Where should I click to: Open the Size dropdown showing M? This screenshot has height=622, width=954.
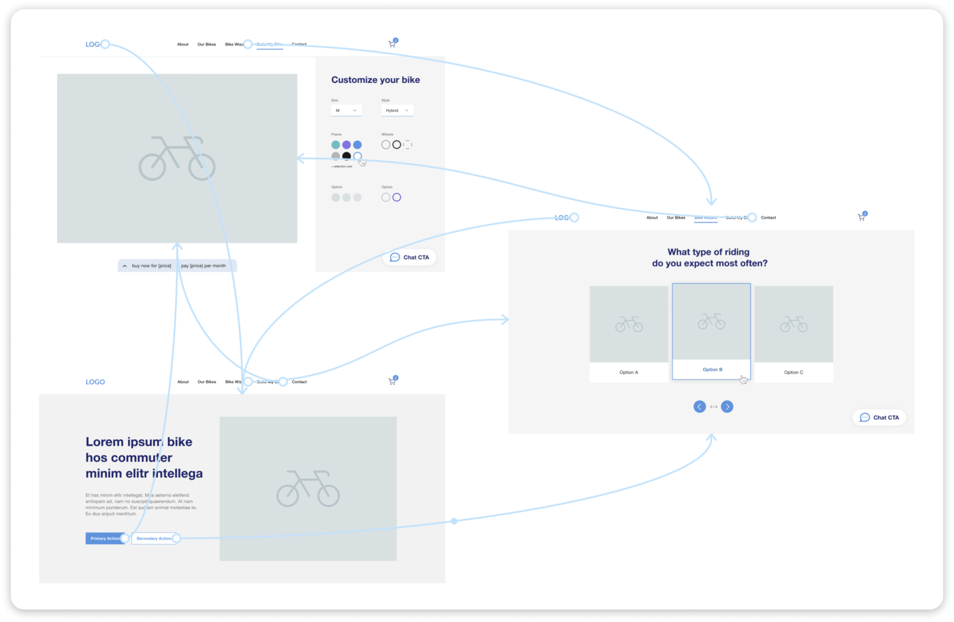(346, 110)
